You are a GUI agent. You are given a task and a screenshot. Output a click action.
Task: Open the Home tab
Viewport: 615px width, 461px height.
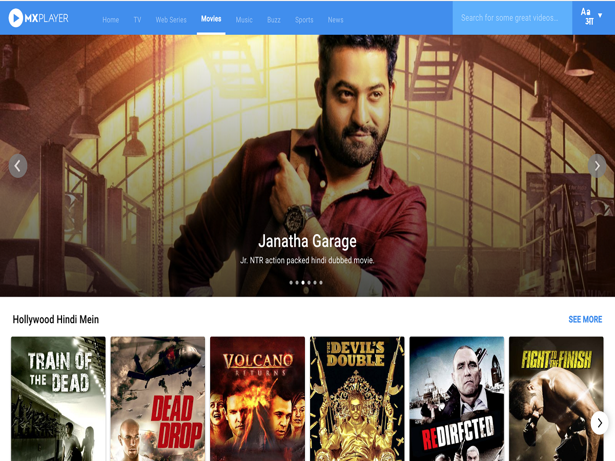[x=111, y=20]
